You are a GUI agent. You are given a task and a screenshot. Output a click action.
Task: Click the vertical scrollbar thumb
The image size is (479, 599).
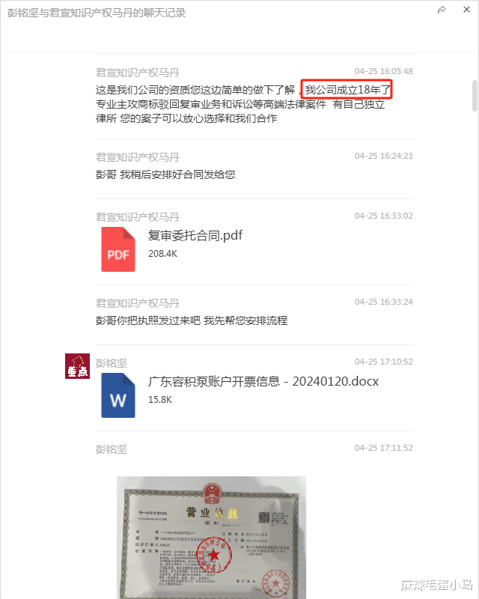pos(475,95)
